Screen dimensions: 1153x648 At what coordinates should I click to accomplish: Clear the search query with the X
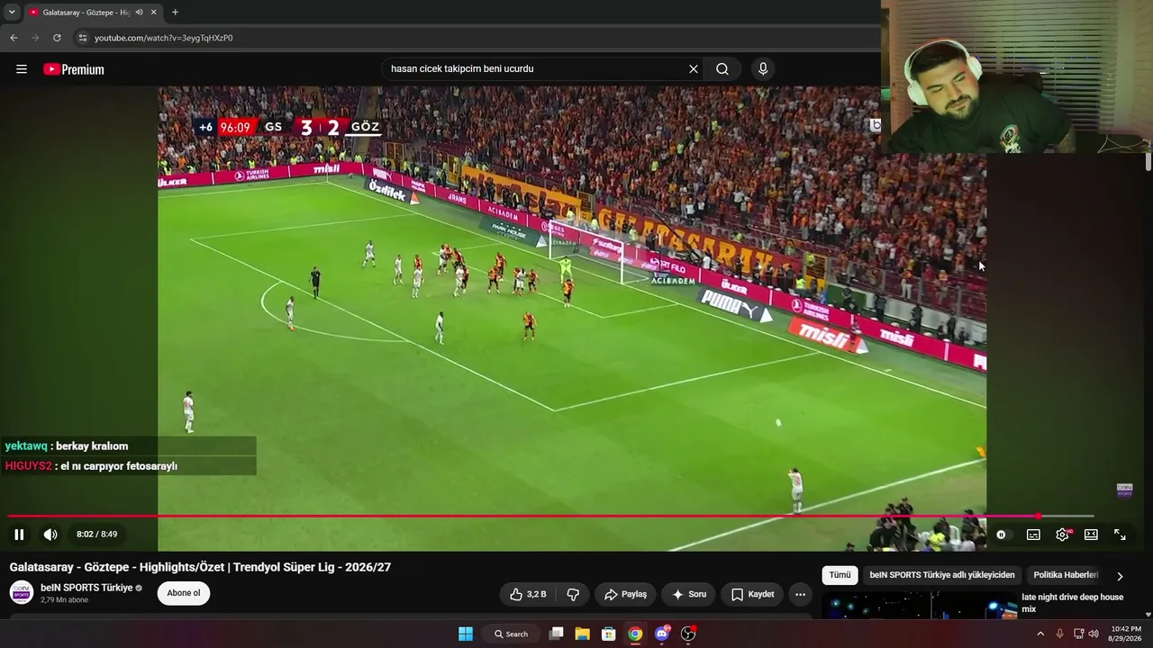pyautogui.click(x=694, y=69)
